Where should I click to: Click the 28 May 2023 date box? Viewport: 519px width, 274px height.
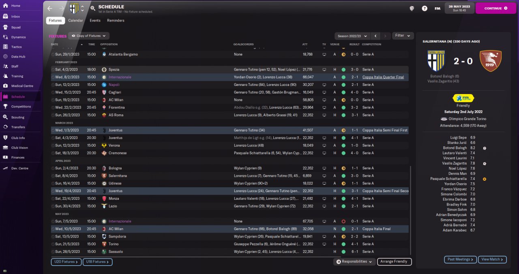tap(459, 8)
